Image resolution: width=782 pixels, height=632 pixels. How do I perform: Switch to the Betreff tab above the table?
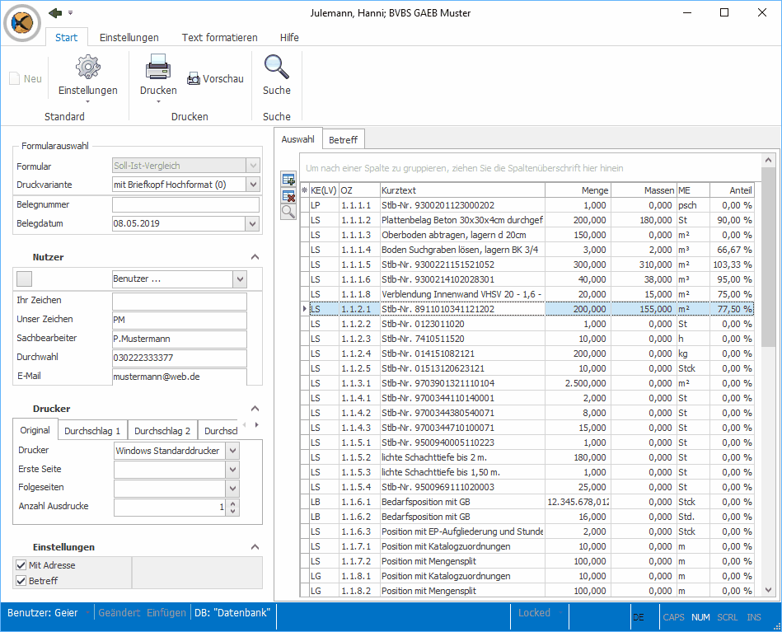point(343,140)
